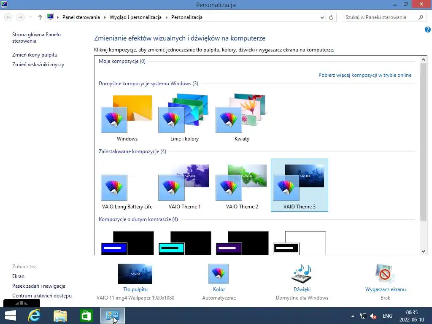
Task: Click the network tray icon
Action: tap(363, 316)
